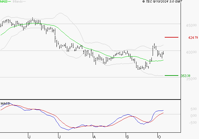Click the 45000 price axis label
199x139 pixels.
point(191,25)
